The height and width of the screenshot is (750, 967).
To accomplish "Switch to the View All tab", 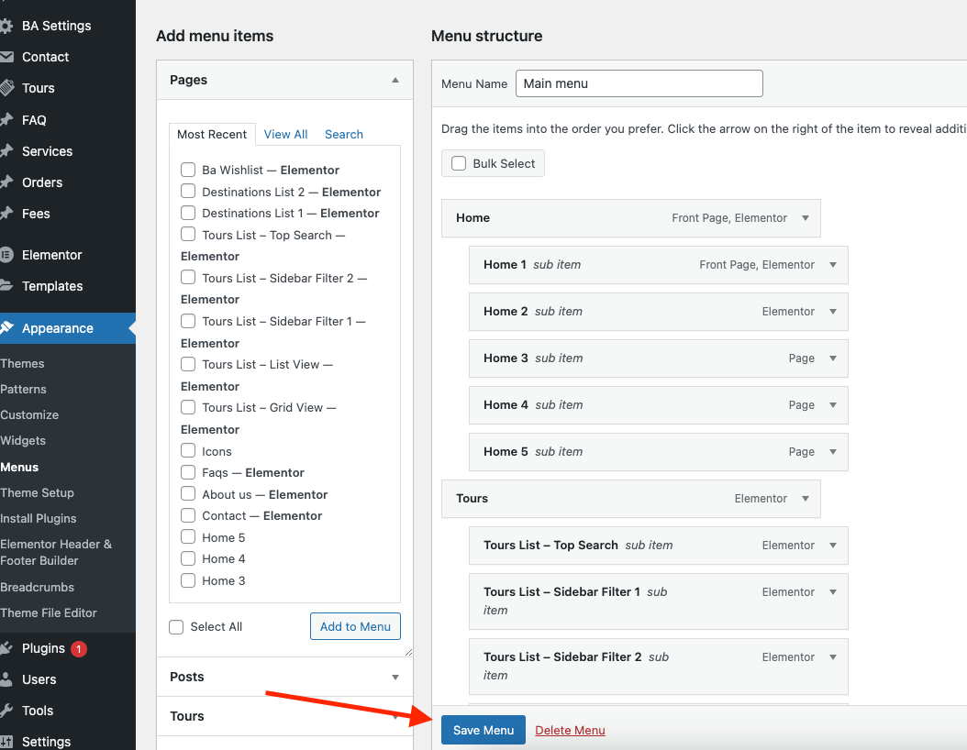I will [x=285, y=135].
